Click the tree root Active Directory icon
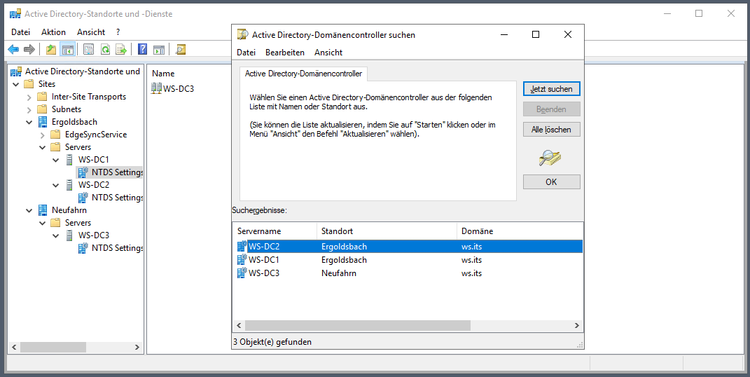Screen dimensions: 750x377 tap(16, 71)
